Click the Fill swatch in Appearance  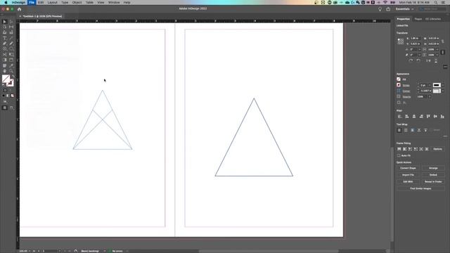399,79
